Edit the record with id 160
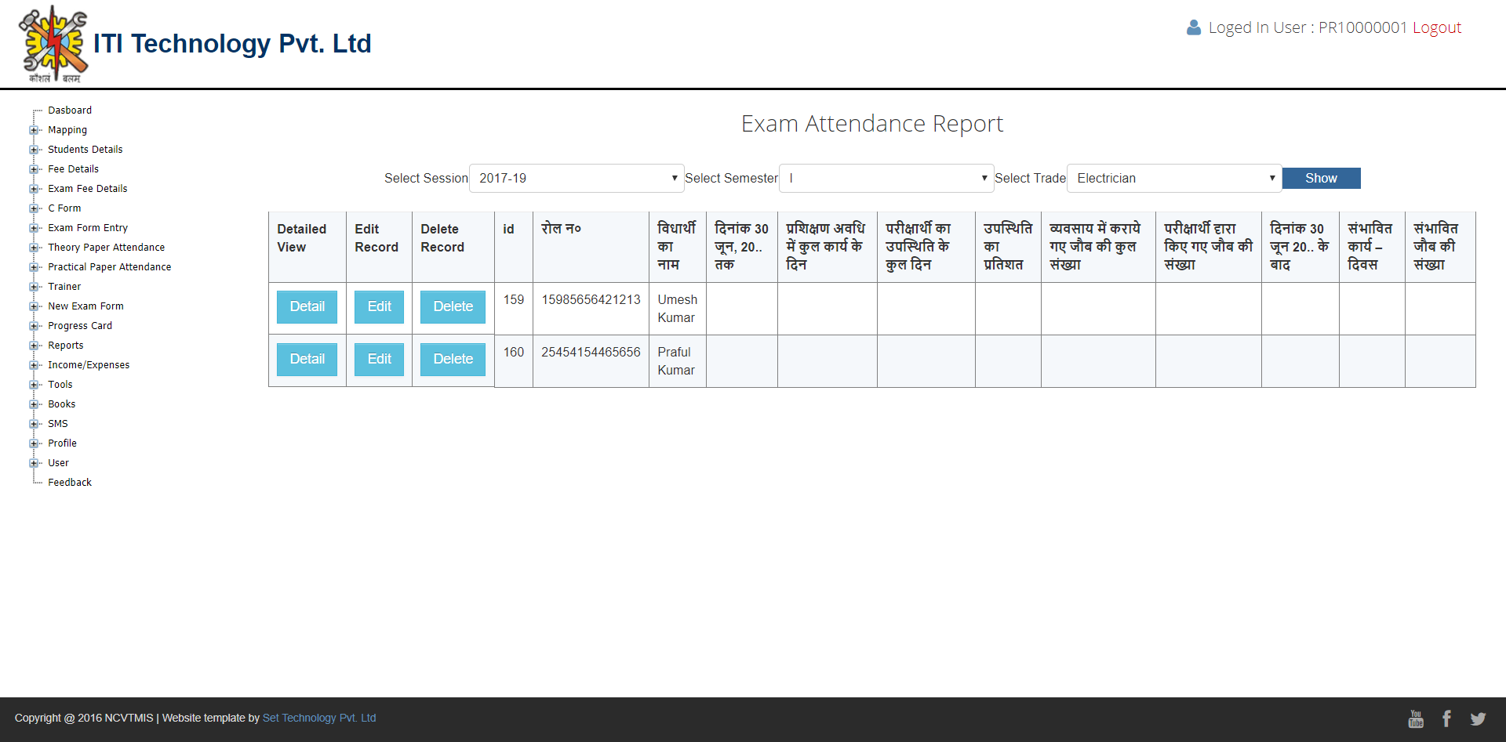The width and height of the screenshot is (1506, 742). pos(379,359)
